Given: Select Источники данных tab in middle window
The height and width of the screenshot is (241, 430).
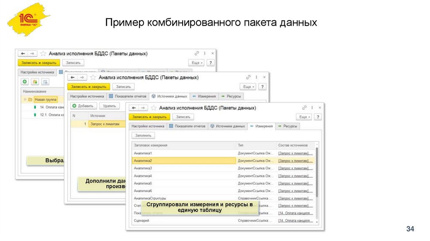Looking at the screenshot, I should [170, 96].
